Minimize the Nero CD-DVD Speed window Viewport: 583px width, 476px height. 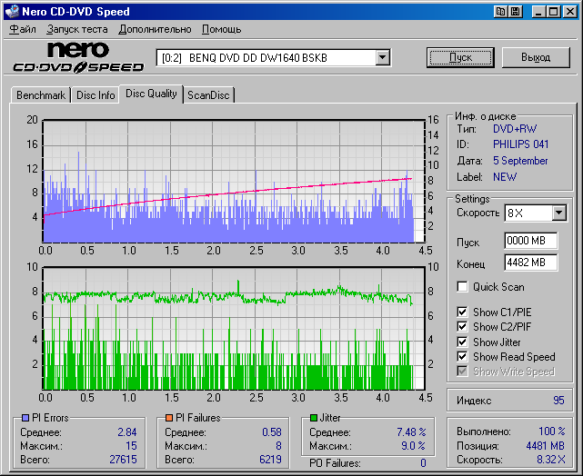(539, 12)
